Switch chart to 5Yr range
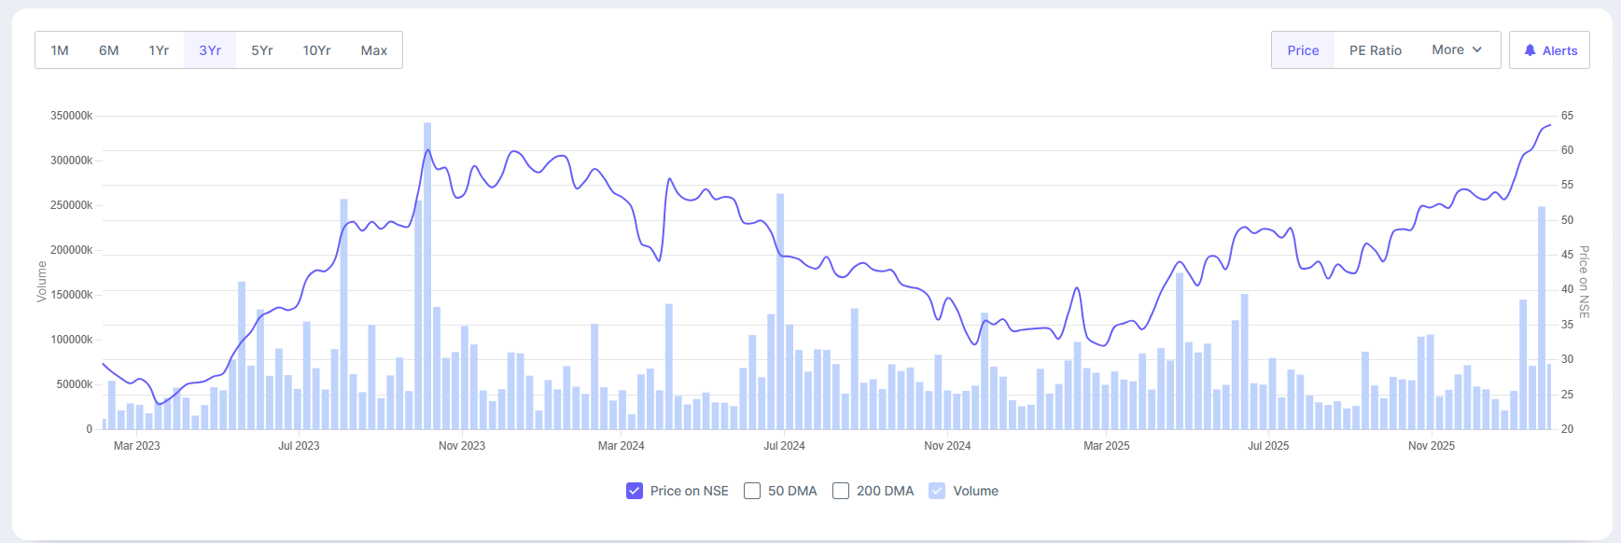1621x543 pixels. pyautogui.click(x=262, y=50)
